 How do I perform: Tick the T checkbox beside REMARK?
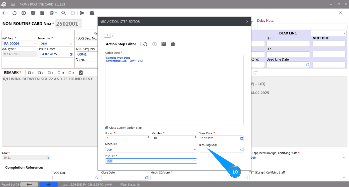[49, 73]
